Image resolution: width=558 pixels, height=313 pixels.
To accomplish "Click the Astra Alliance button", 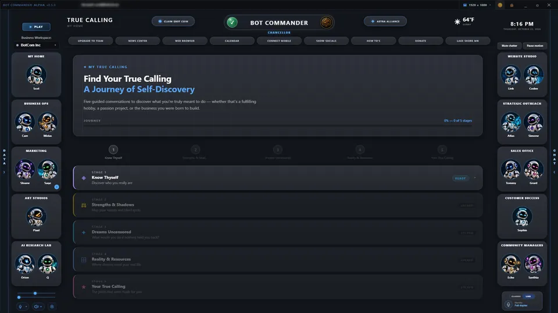I will point(385,21).
